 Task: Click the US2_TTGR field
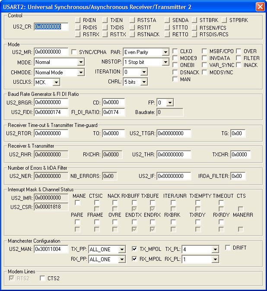174,133
